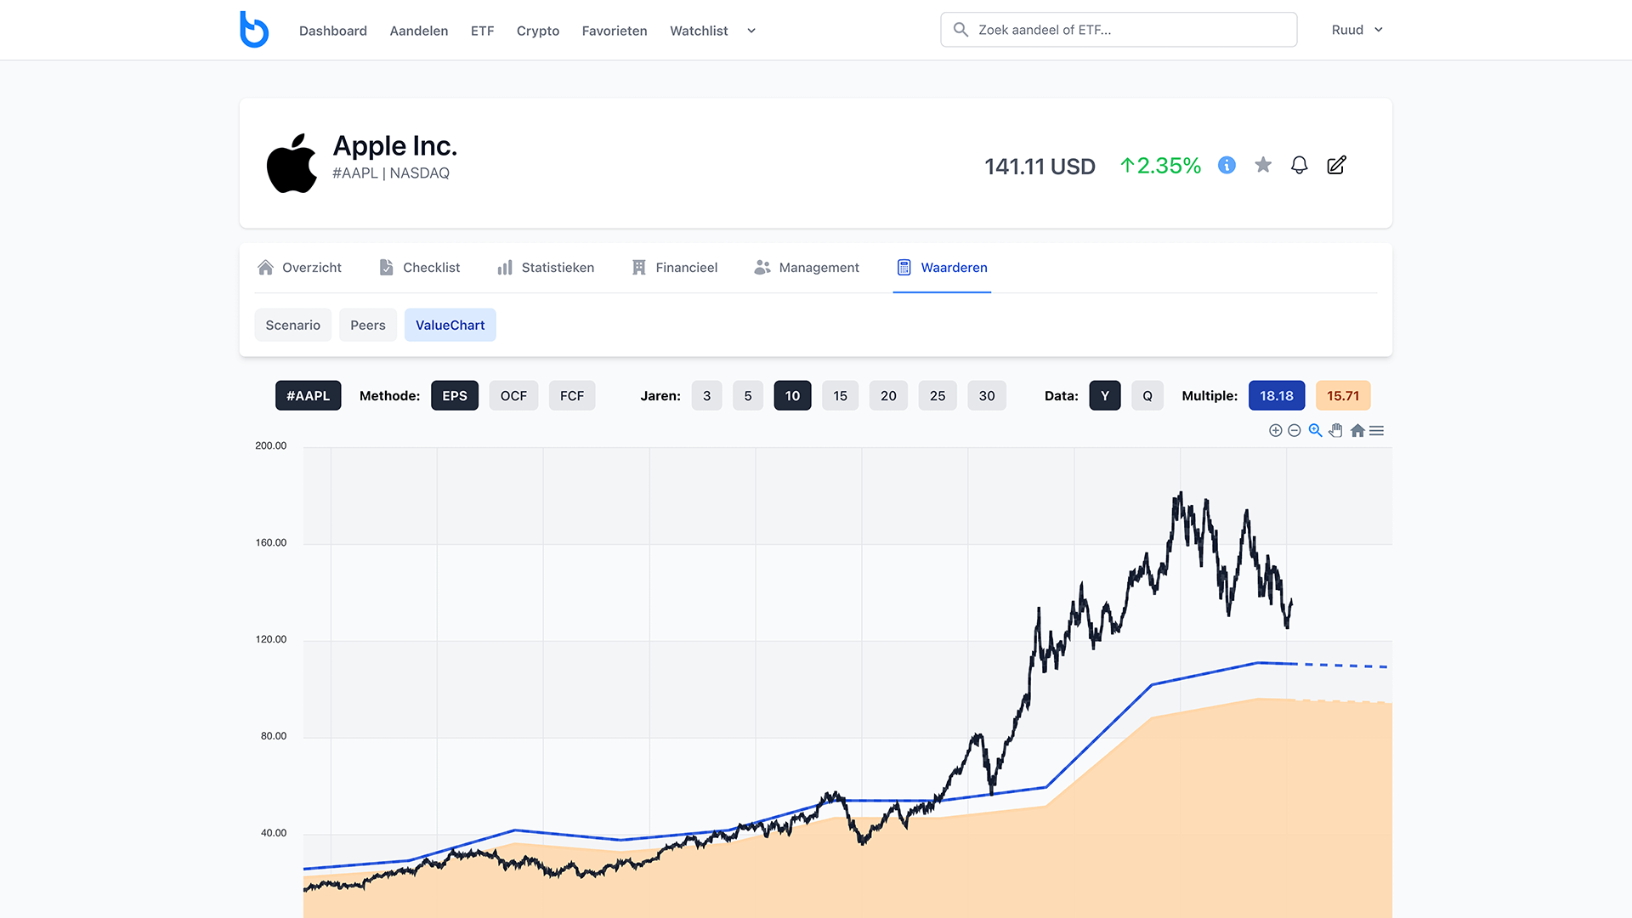This screenshot has height=918, width=1632.
Task: Switch to Management tab
Action: click(x=807, y=268)
